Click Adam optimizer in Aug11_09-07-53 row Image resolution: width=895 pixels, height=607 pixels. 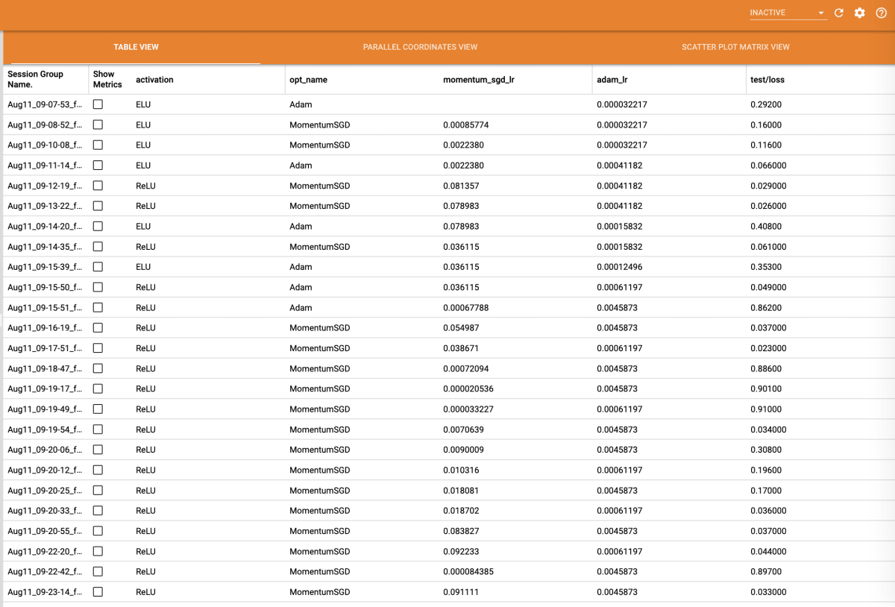click(x=301, y=104)
